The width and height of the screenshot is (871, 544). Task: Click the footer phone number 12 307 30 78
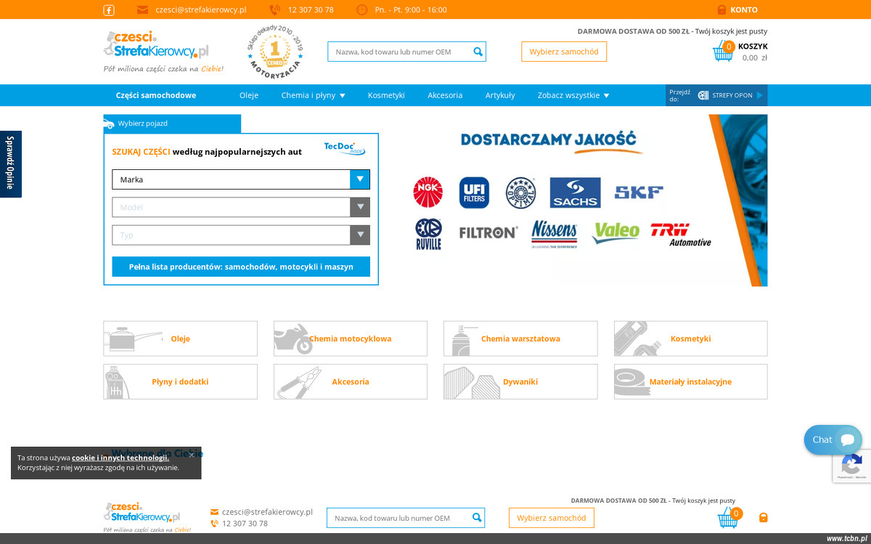[245, 524]
